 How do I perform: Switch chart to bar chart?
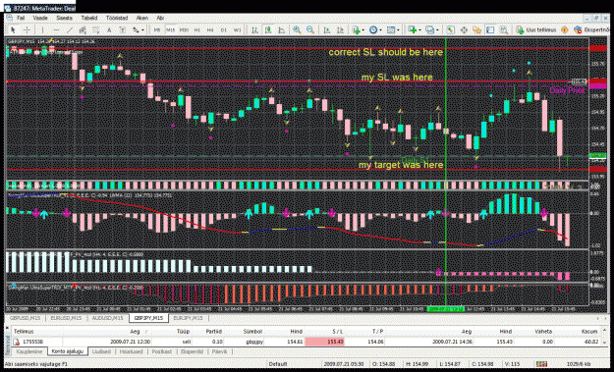pyautogui.click(x=254, y=30)
